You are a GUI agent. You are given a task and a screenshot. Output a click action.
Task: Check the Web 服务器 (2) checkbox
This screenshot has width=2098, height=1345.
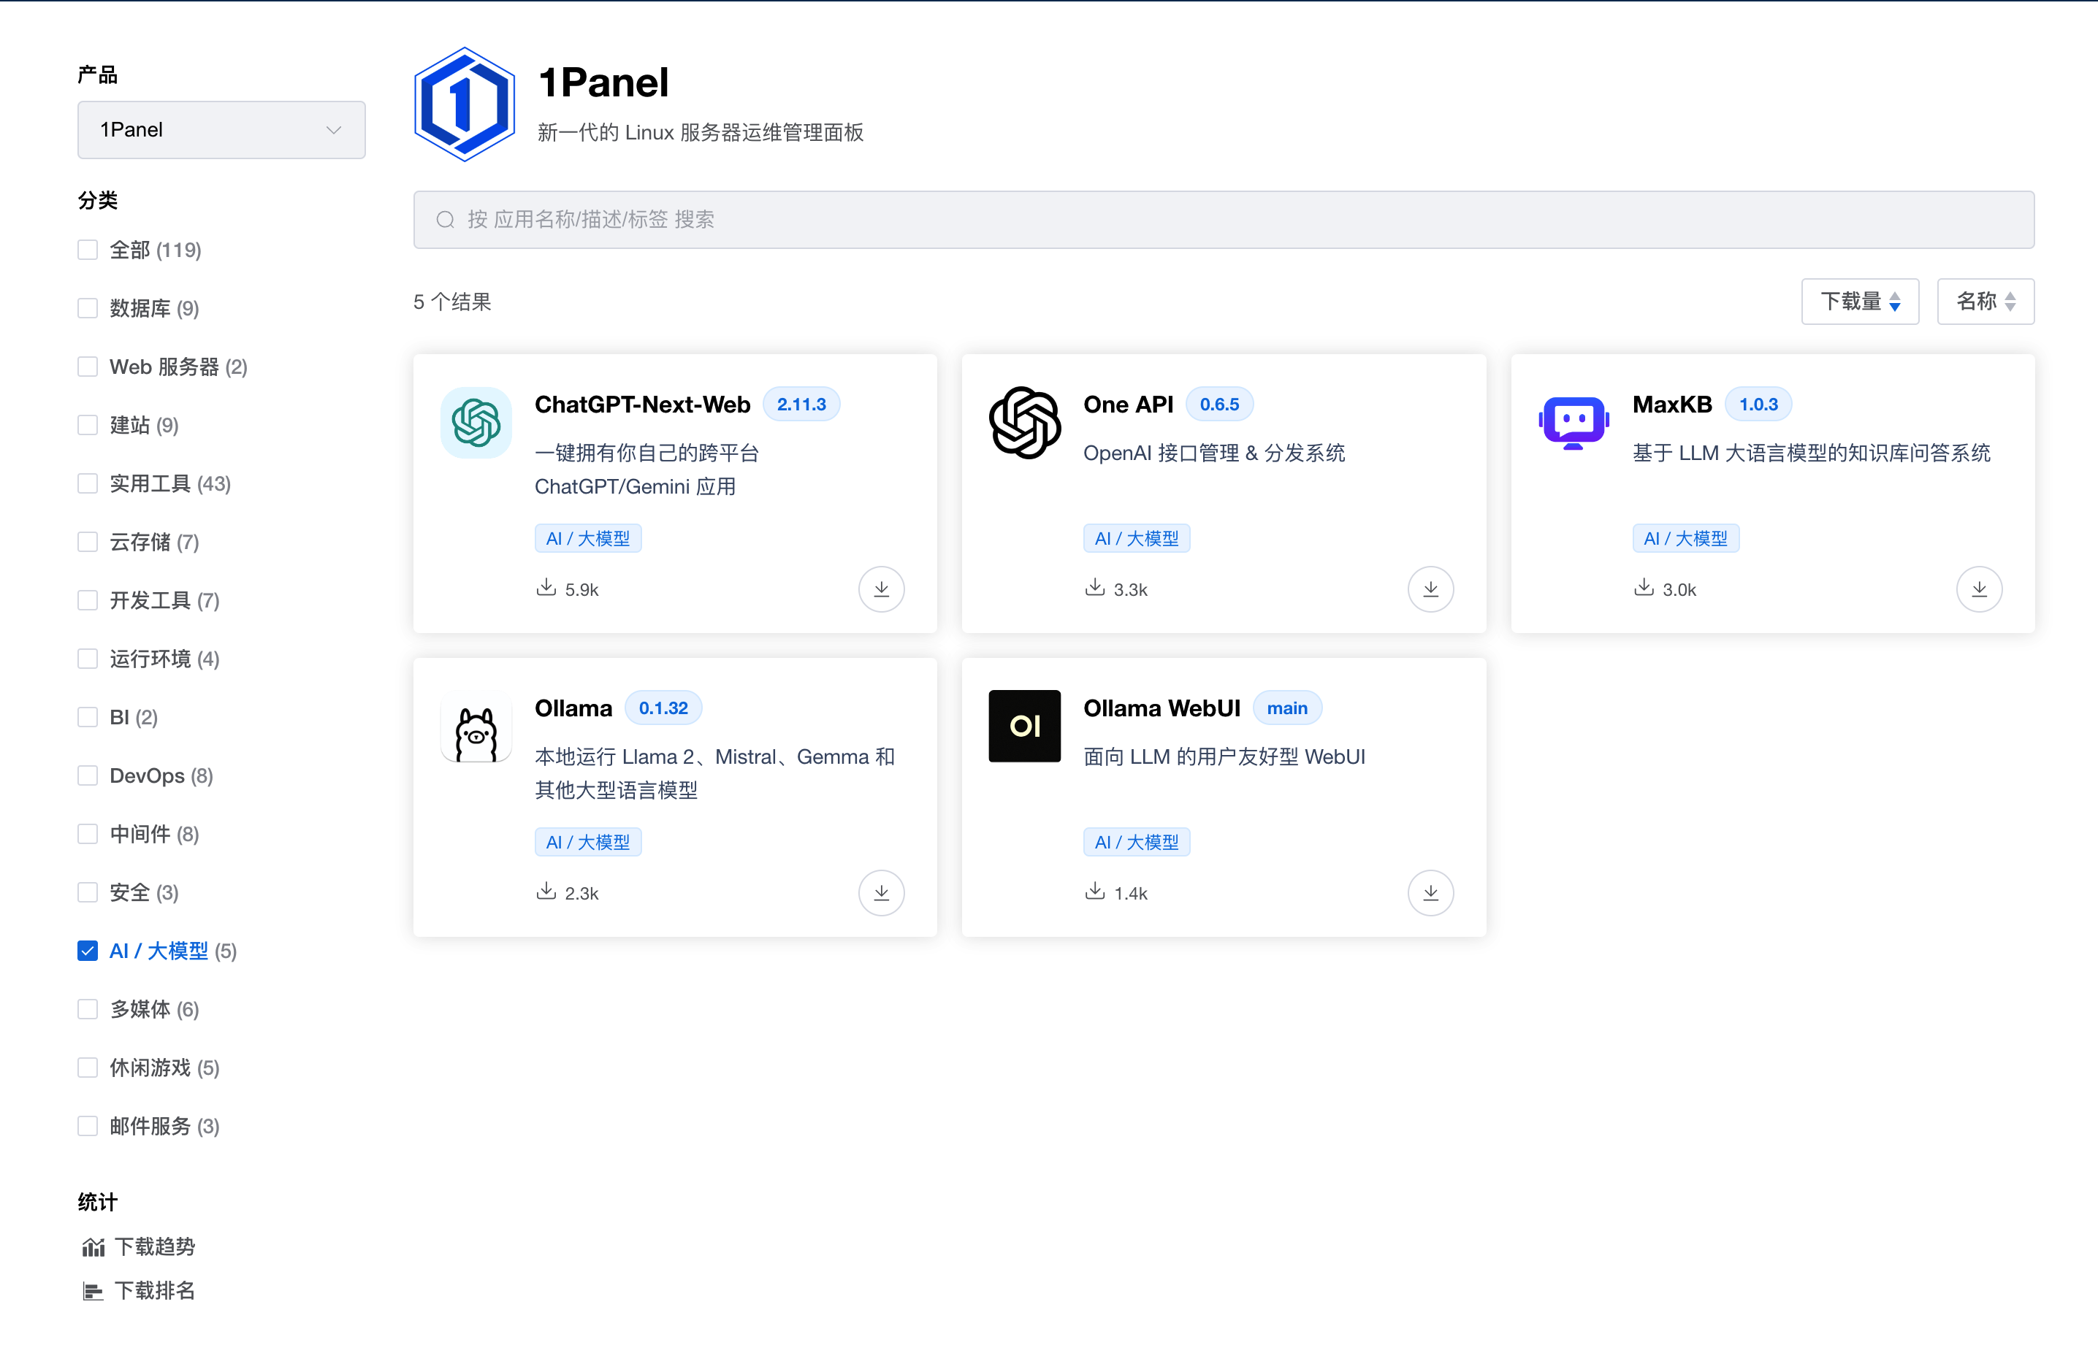click(x=88, y=367)
